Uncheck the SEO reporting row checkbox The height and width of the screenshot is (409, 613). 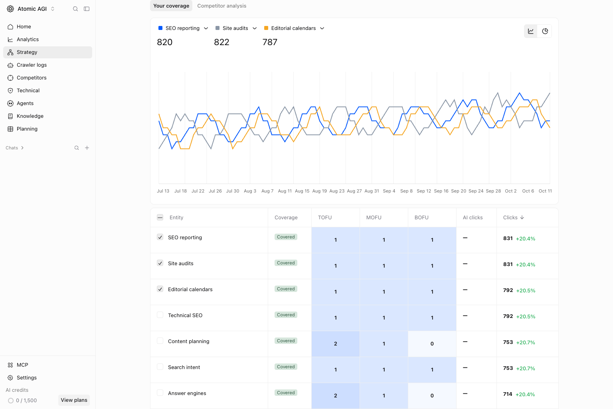[160, 237]
